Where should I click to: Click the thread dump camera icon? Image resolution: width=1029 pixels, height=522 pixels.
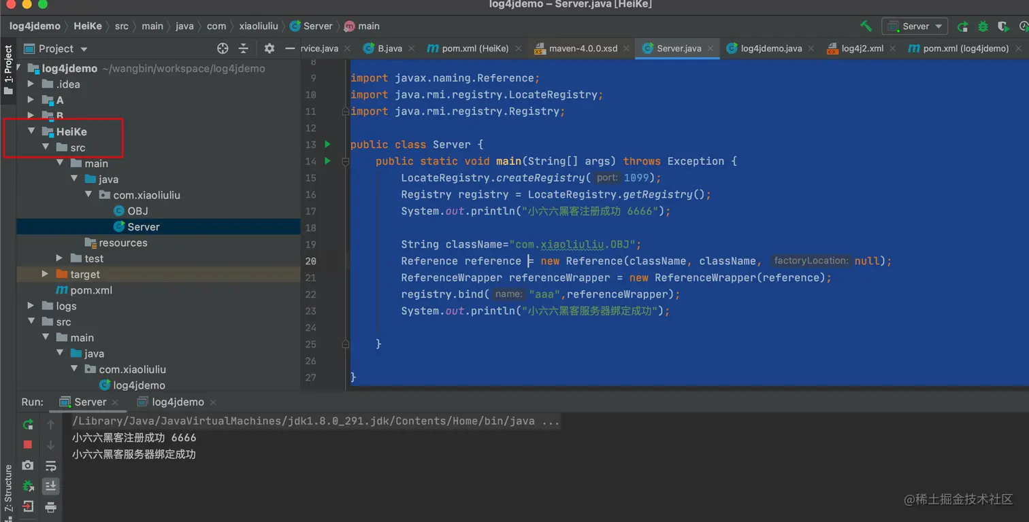28,466
